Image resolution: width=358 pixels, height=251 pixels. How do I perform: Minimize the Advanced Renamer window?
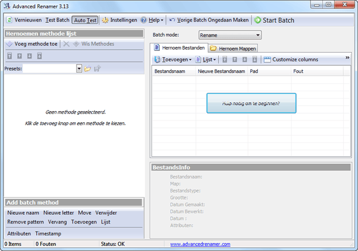coord(316,5)
